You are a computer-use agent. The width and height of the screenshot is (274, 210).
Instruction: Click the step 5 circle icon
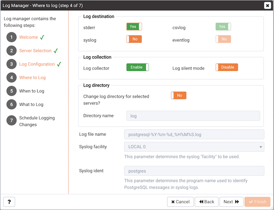12,91
